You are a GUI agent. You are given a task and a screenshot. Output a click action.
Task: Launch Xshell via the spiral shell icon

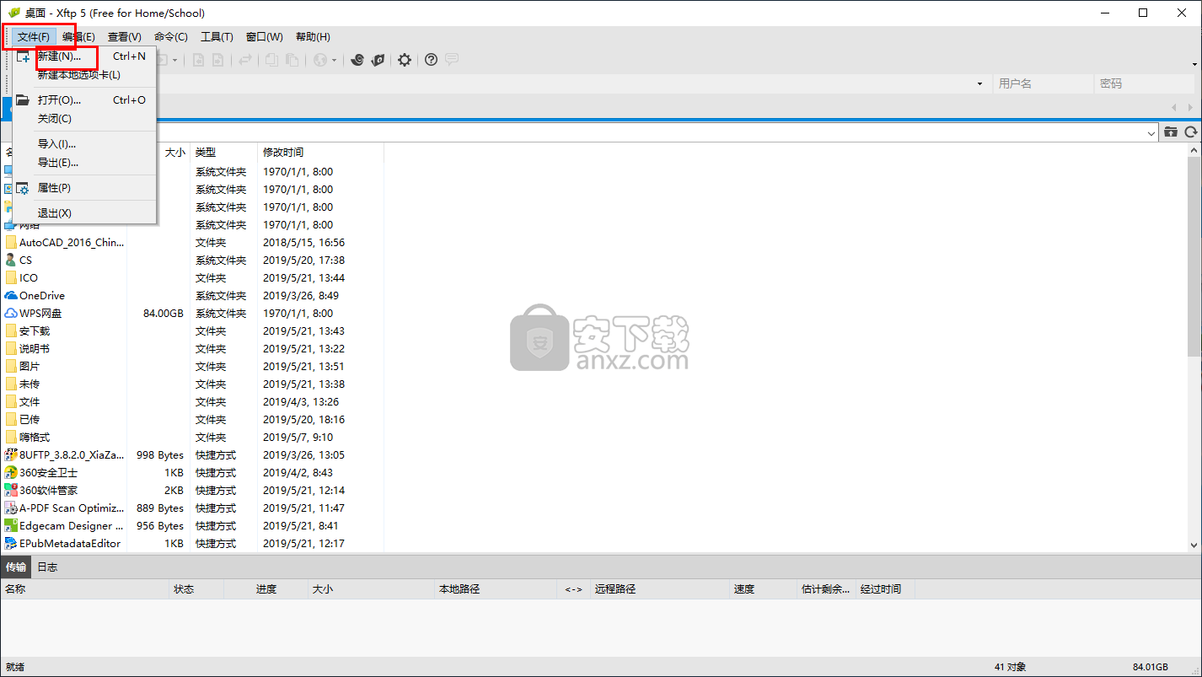point(357,60)
